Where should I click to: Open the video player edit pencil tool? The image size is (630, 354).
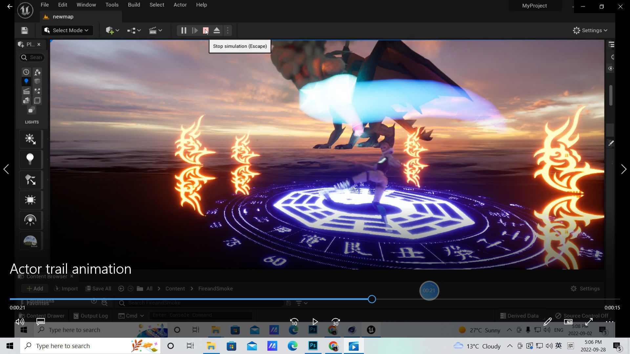[548, 322]
